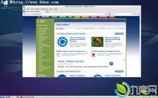Switch to the DRIVERS site tab

click(63, 17)
